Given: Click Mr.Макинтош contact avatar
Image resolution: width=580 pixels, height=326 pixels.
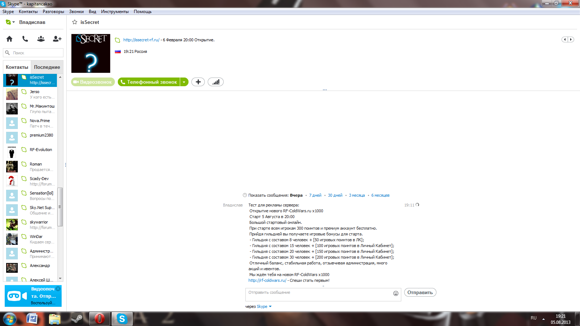Looking at the screenshot, I should 12,109.
